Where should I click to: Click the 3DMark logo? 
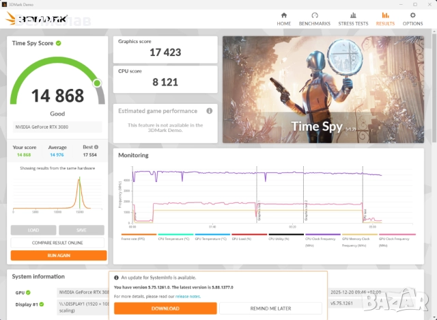(36, 18)
